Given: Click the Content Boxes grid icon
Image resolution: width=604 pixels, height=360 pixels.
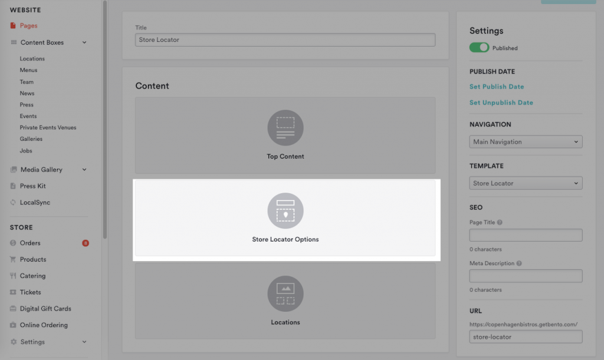Looking at the screenshot, I should pos(14,42).
